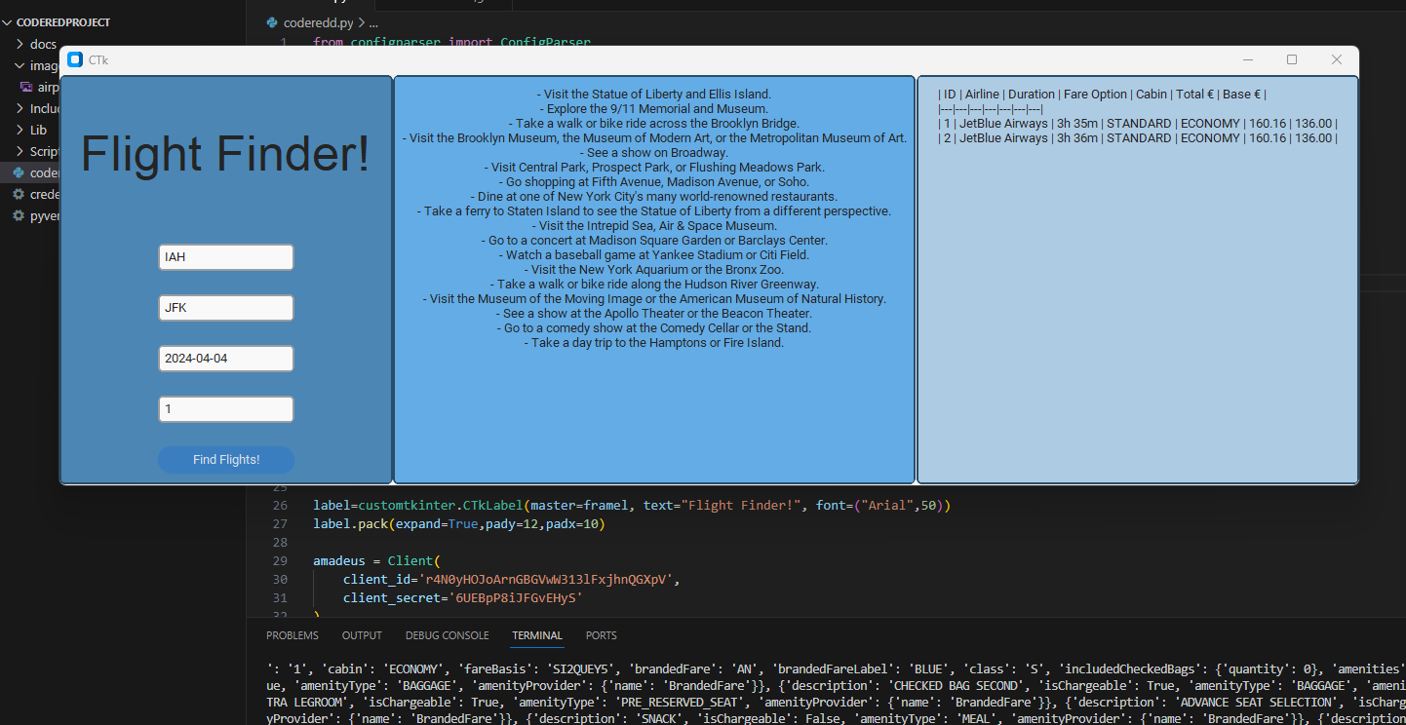Open the OUTPUT panel tab
The image size is (1406, 725).
point(362,635)
